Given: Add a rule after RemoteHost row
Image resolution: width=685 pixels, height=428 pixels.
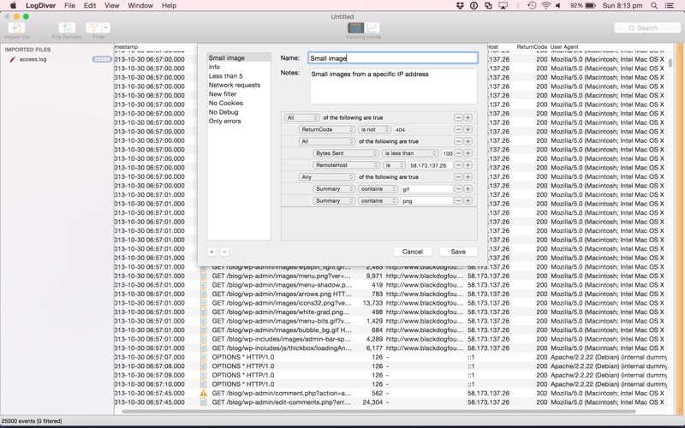Looking at the screenshot, I should (468, 165).
